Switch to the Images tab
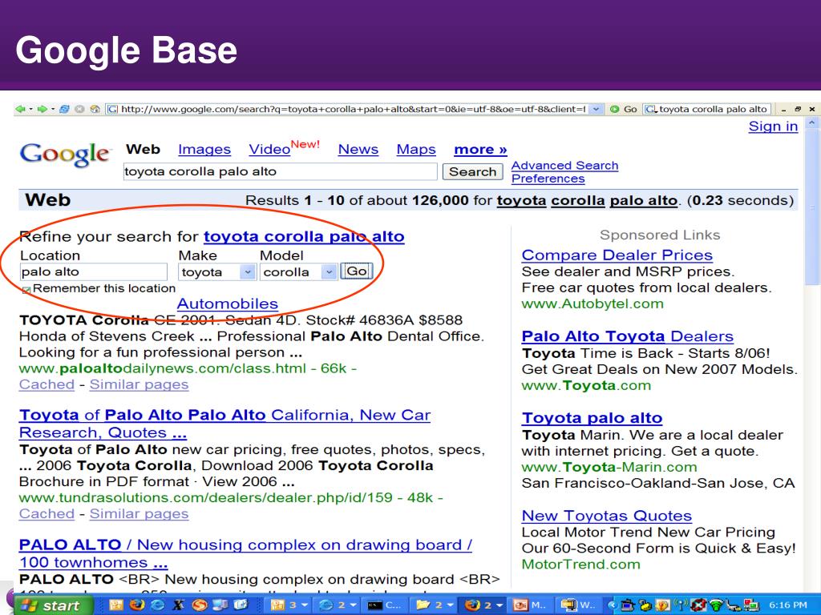Image resolution: width=821 pixels, height=615 pixels. coord(204,150)
